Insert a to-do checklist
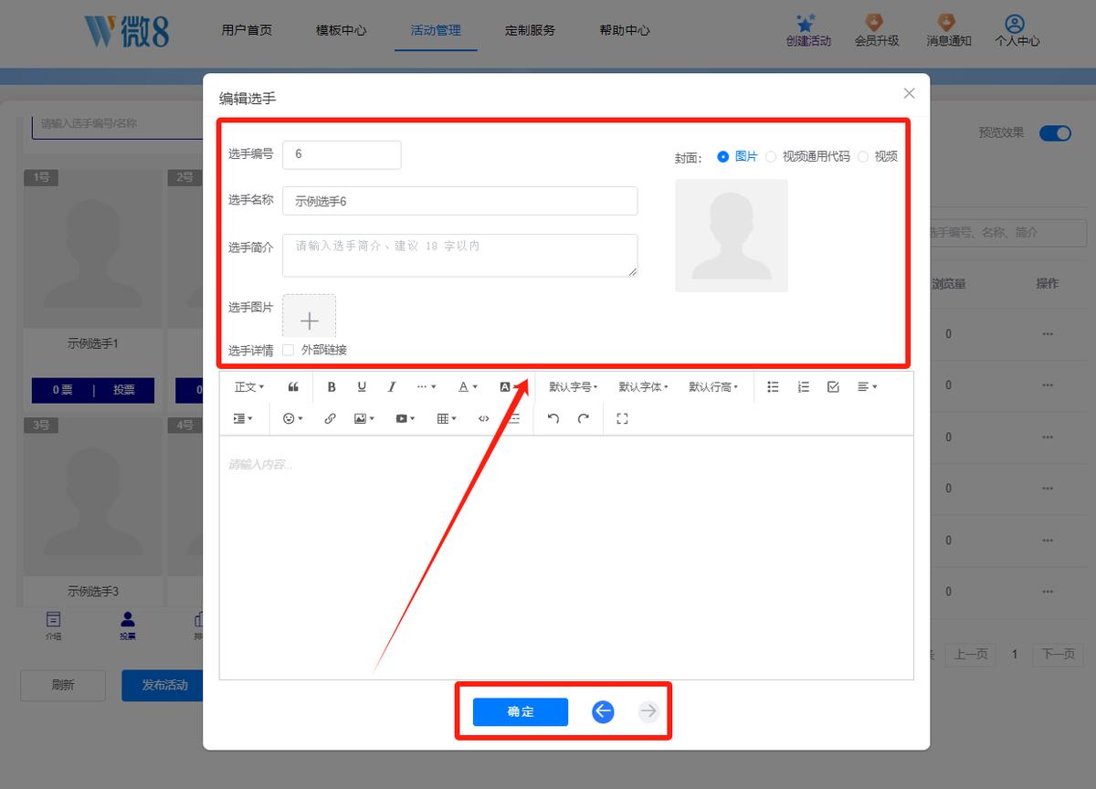 coord(833,387)
